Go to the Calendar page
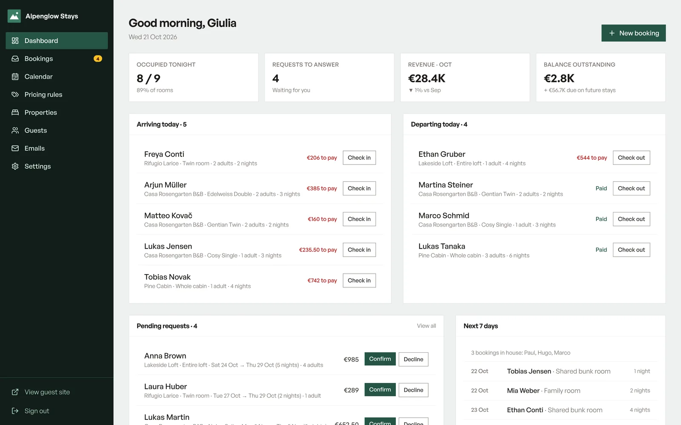The height and width of the screenshot is (425, 681). 57,76
